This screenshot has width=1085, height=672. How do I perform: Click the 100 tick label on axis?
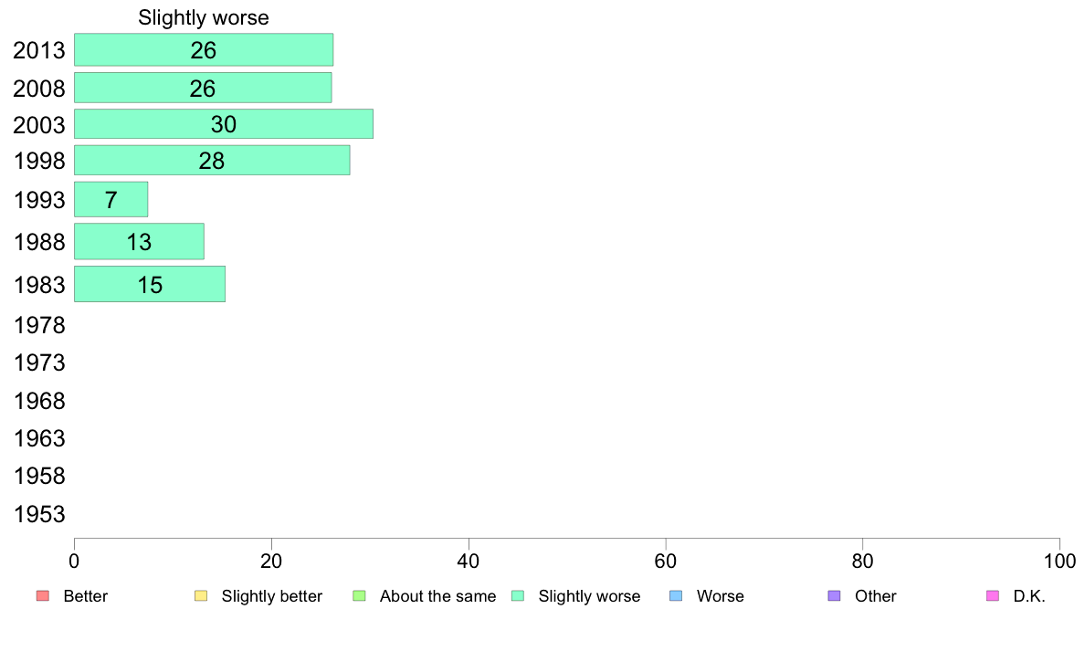pos(1059,562)
